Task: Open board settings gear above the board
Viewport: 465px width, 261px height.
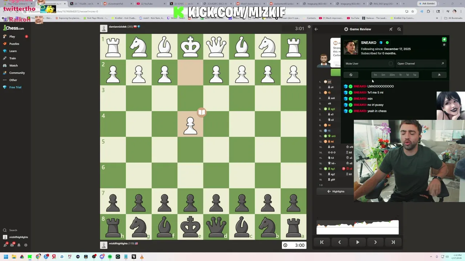Action: [x=309, y=27]
